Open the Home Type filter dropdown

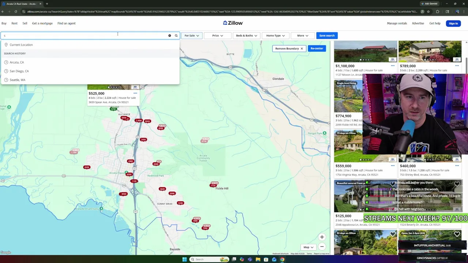pyautogui.click(x=275, y=35)
